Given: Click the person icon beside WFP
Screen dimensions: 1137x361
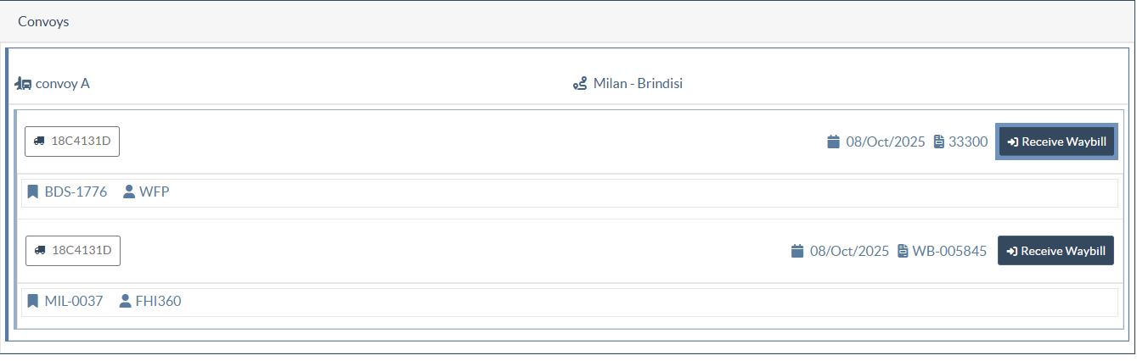Looking at the screenshot, I should [129, 192].
